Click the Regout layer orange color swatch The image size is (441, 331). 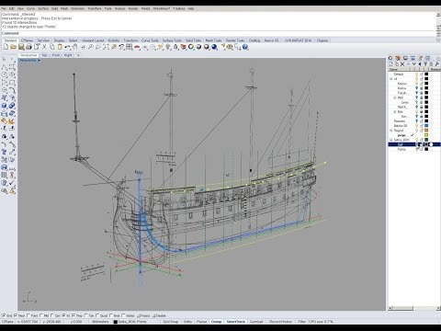(x=426, y=131)
